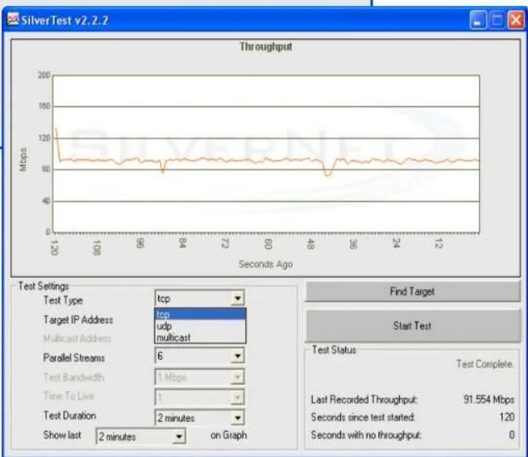Click the Show last label
Image resolution: width=528 pixels, height=457 pixels.
62,435
